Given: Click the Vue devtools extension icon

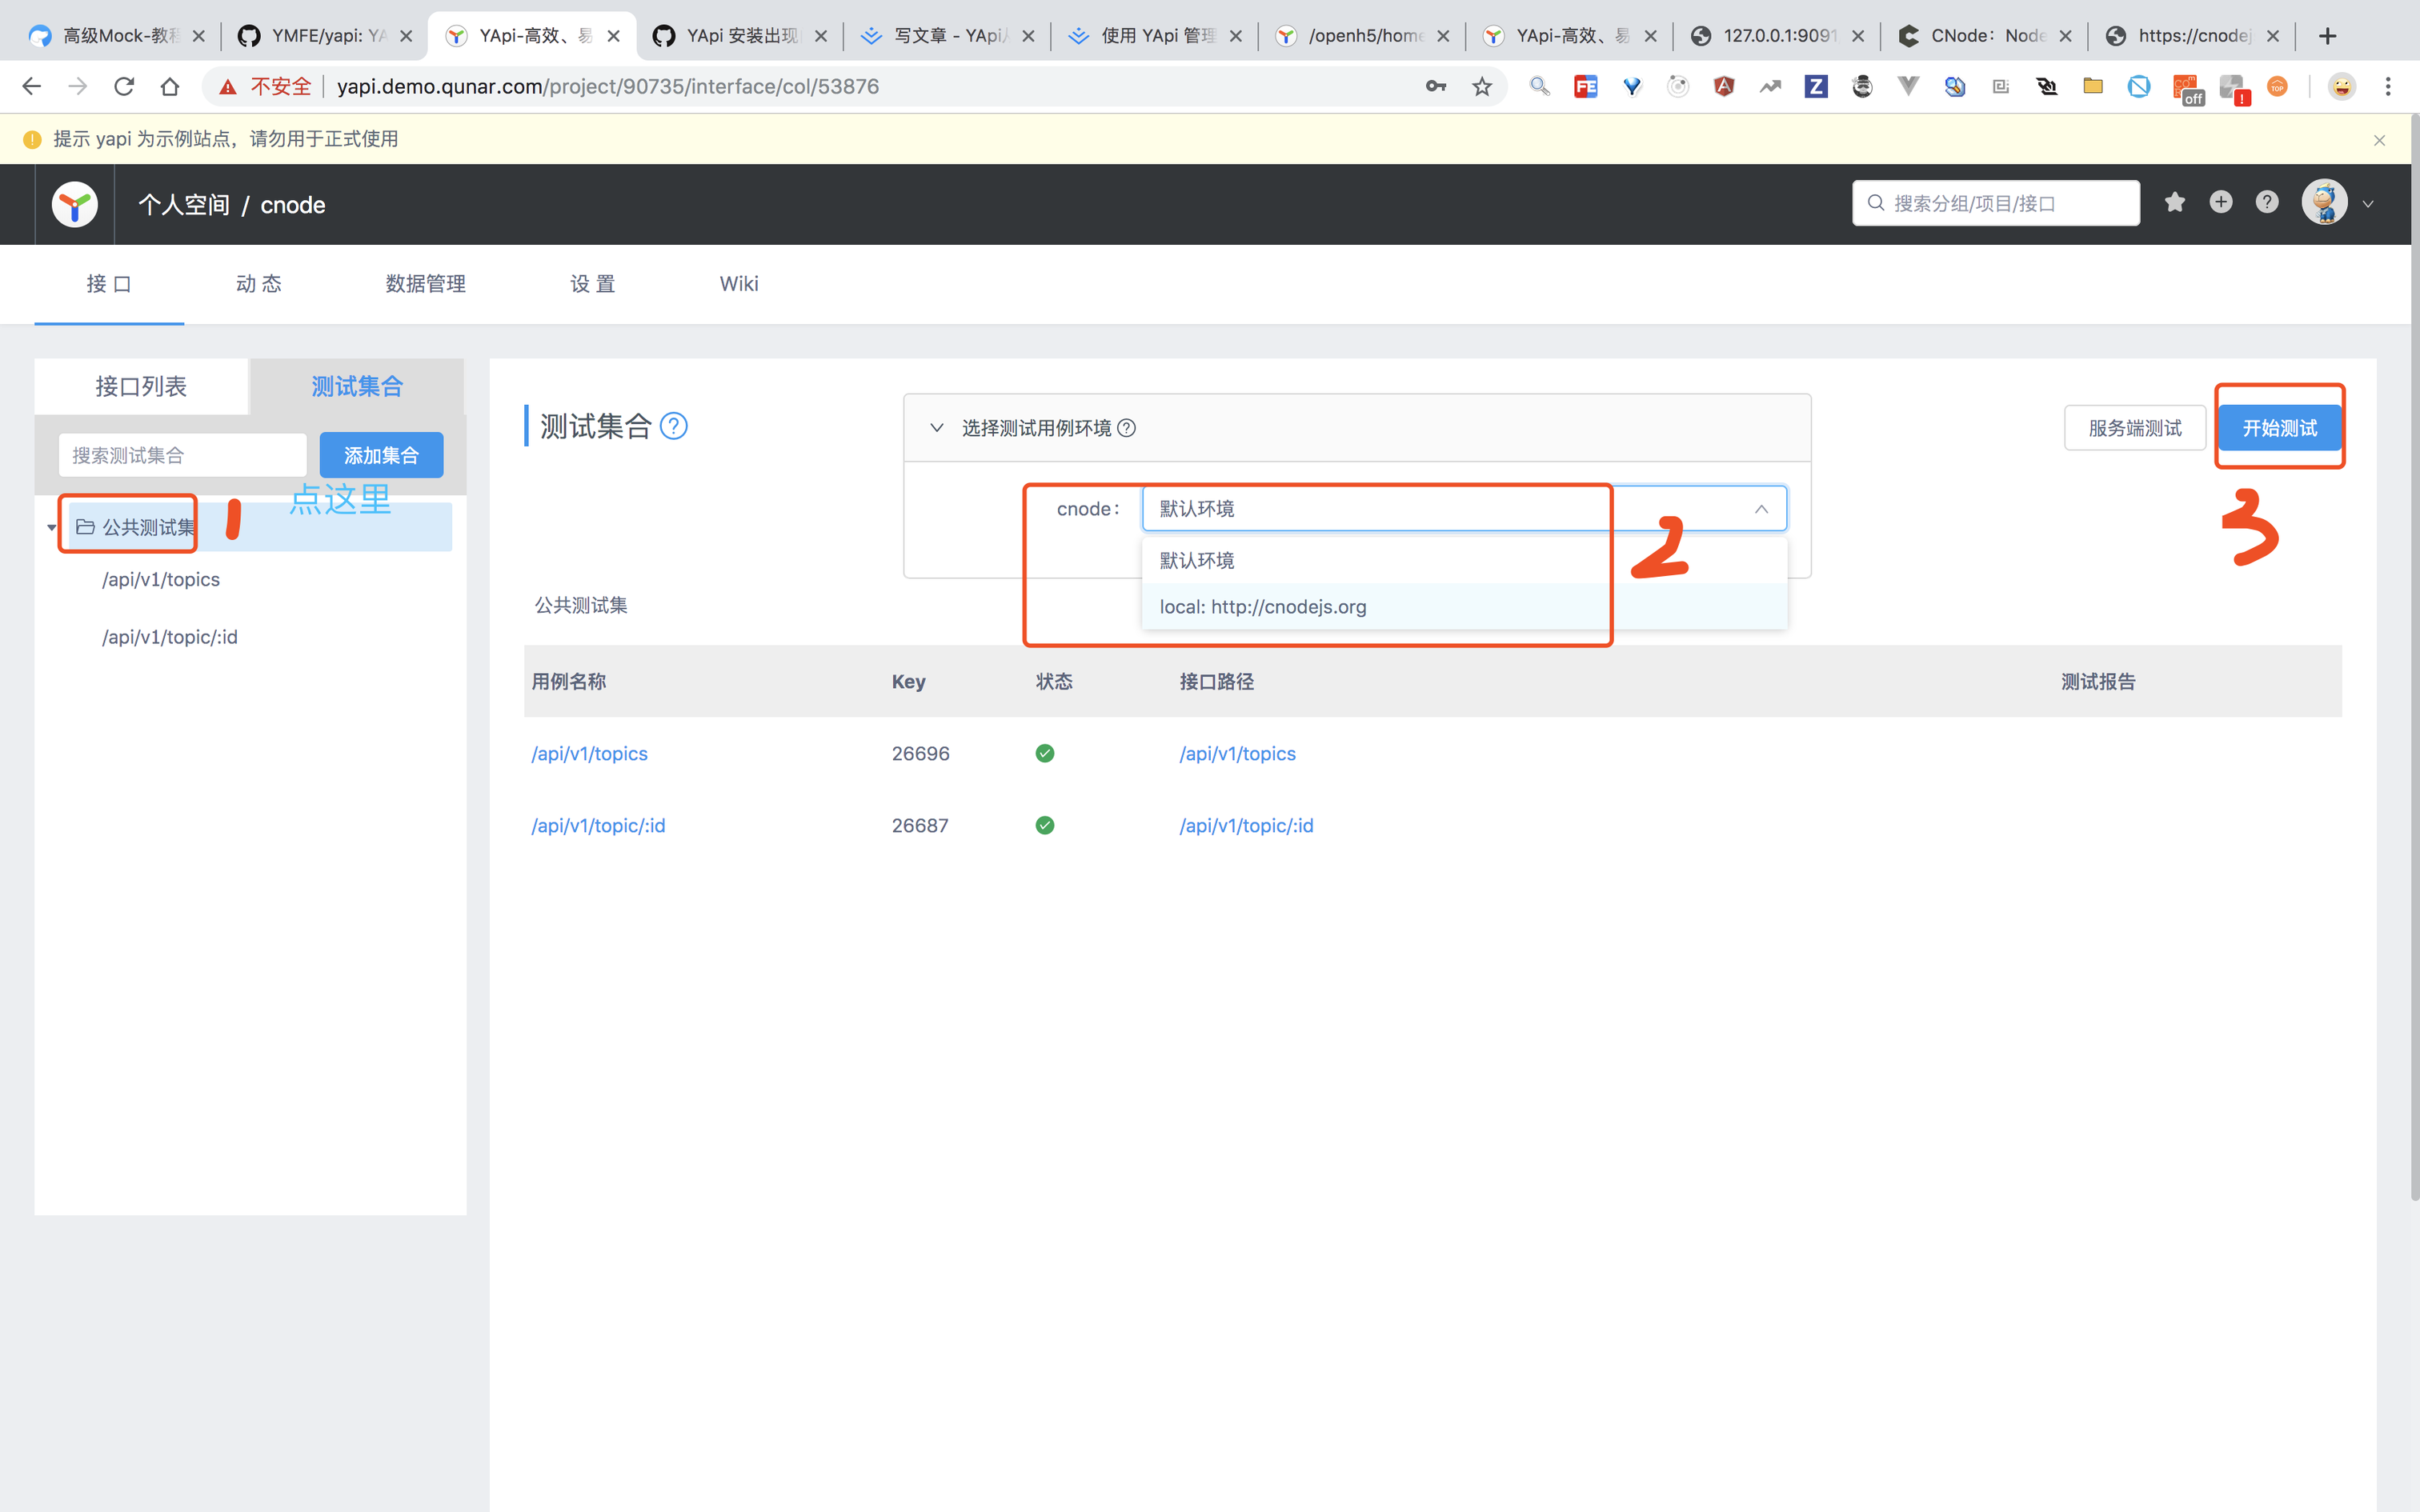Looking at the screenshot, I should point(1908,87).
